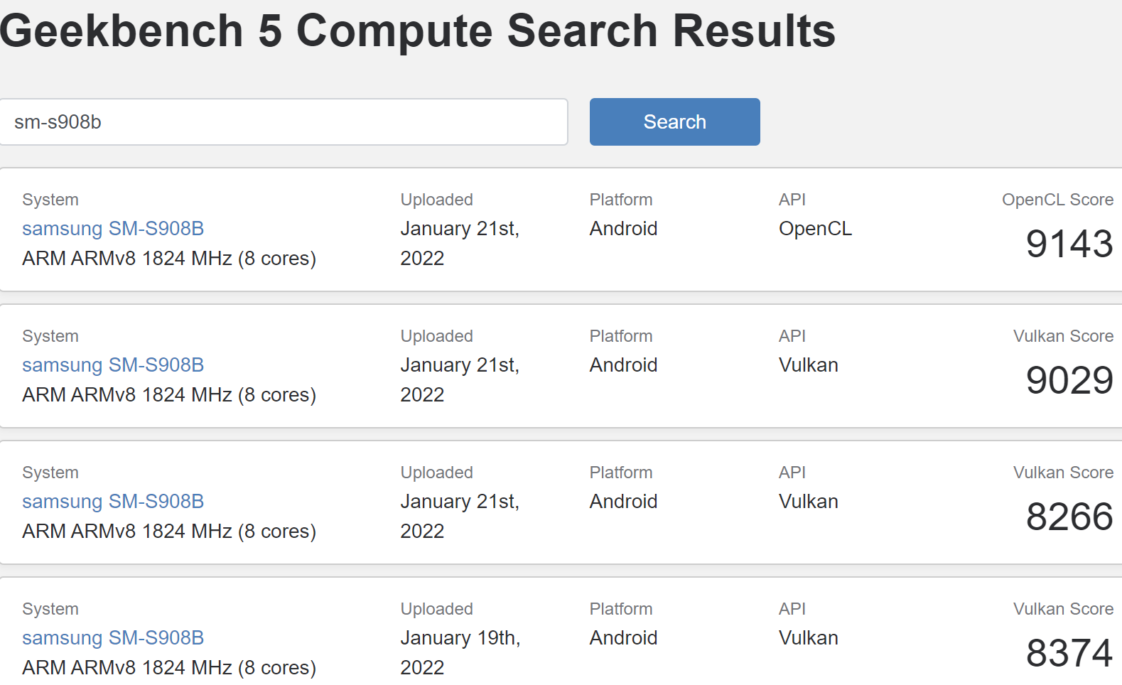Viewport: 1122px width, 685px height.
Task: Click the Vulkan score value 9029
Action: pos(1069,381)
